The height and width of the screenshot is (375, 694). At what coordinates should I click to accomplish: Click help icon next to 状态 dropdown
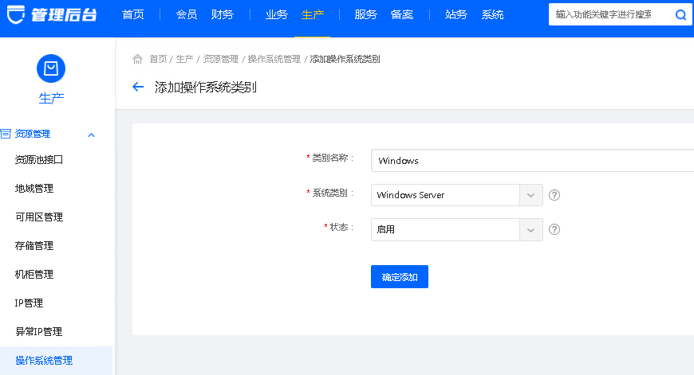(x=554, y=229)
